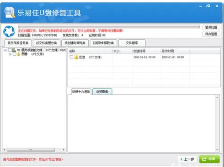Image resolution: width=224 pixels, height=167 pixels.
Task: Sort by the 大小 column header
Action: 122,51
